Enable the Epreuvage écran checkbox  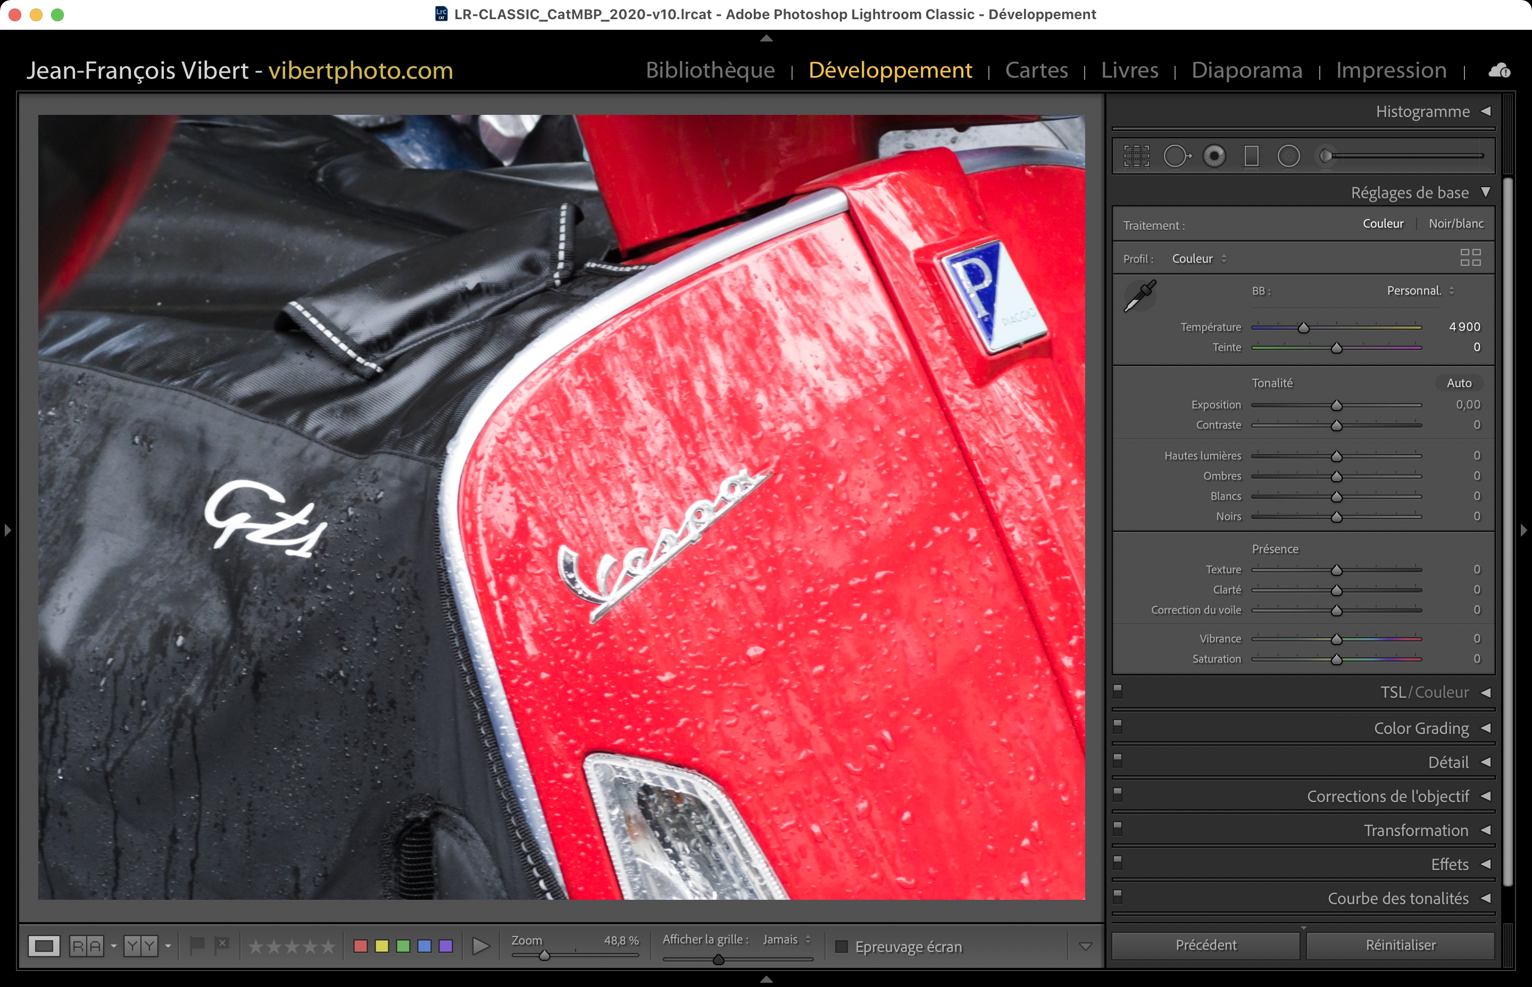click(842, 947)
